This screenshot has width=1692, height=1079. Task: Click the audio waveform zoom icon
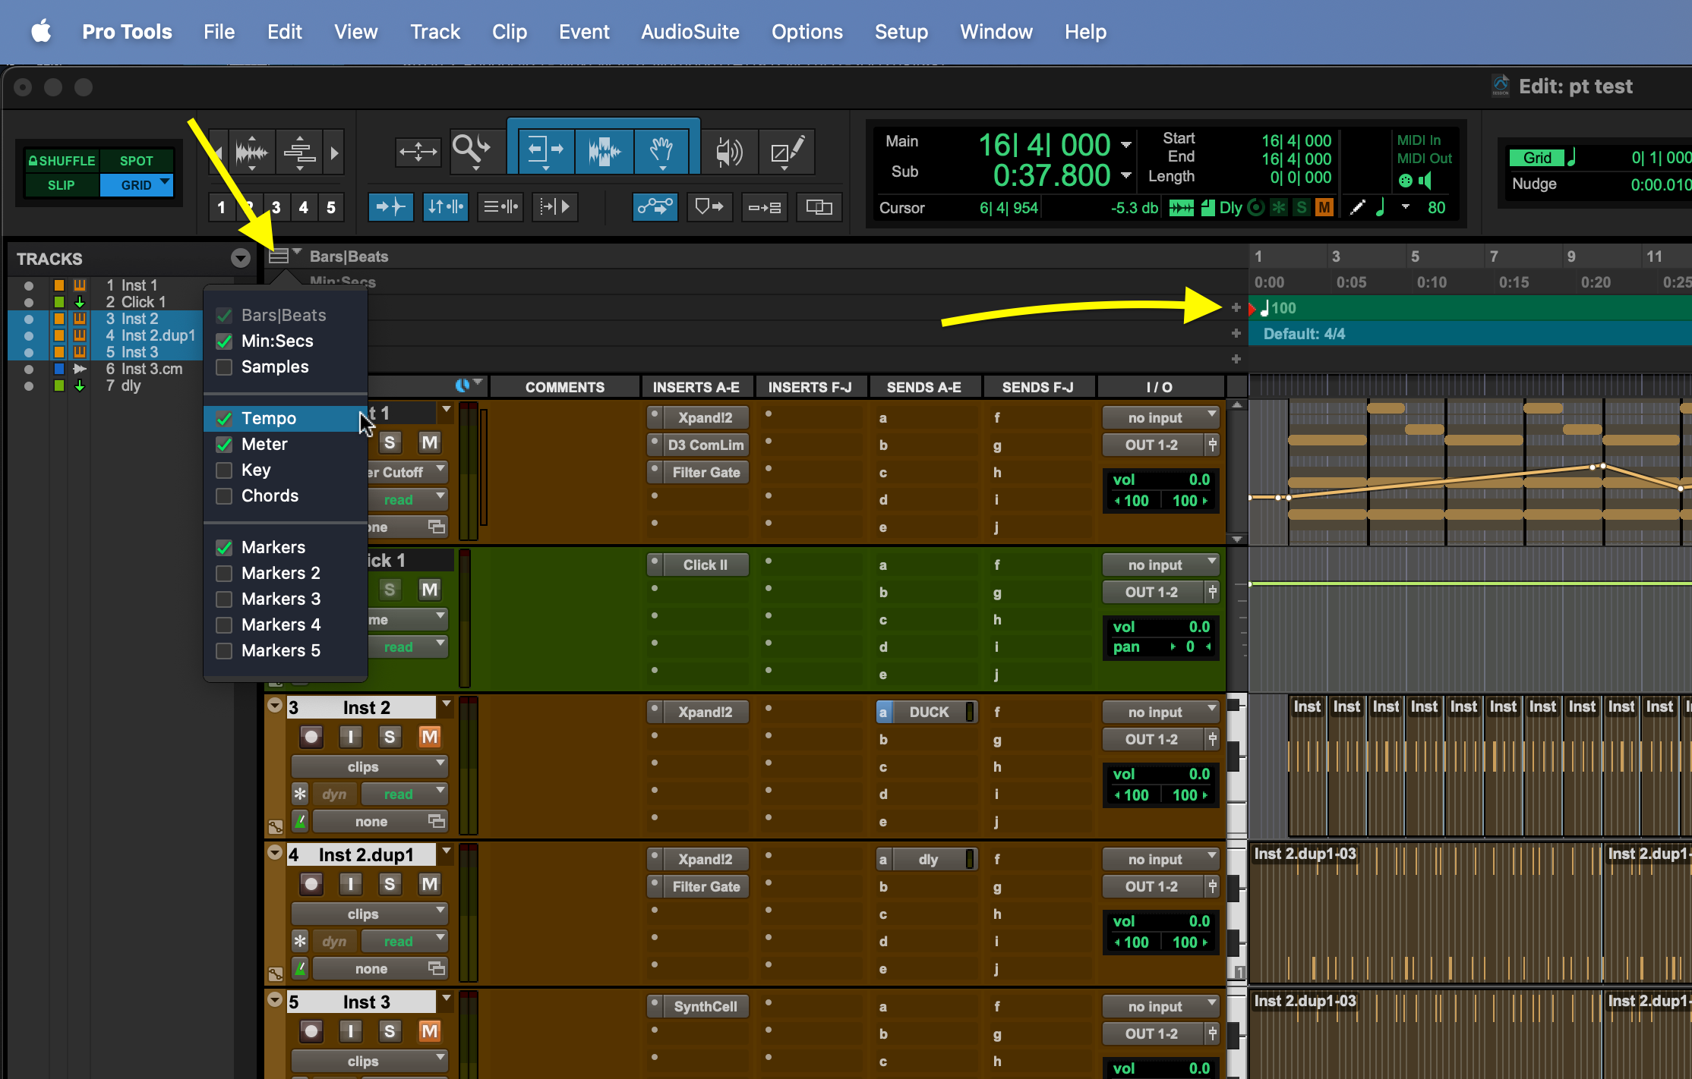coord(251,153)
